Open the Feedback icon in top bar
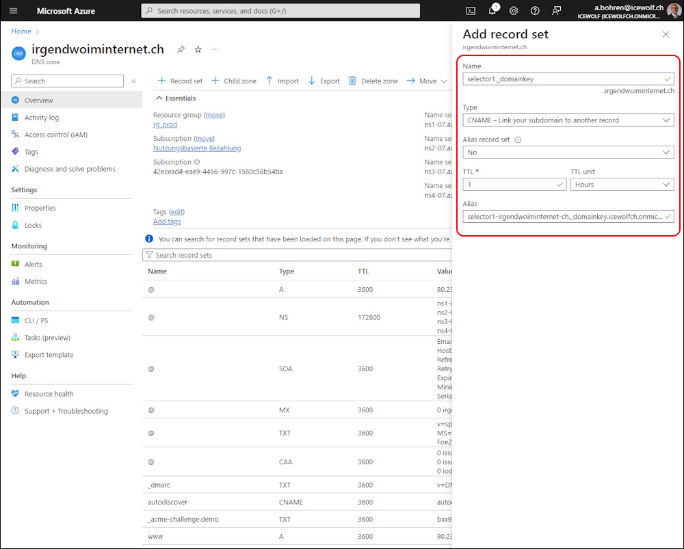Viewport: 684px width, 549px height. click(556, 11)
